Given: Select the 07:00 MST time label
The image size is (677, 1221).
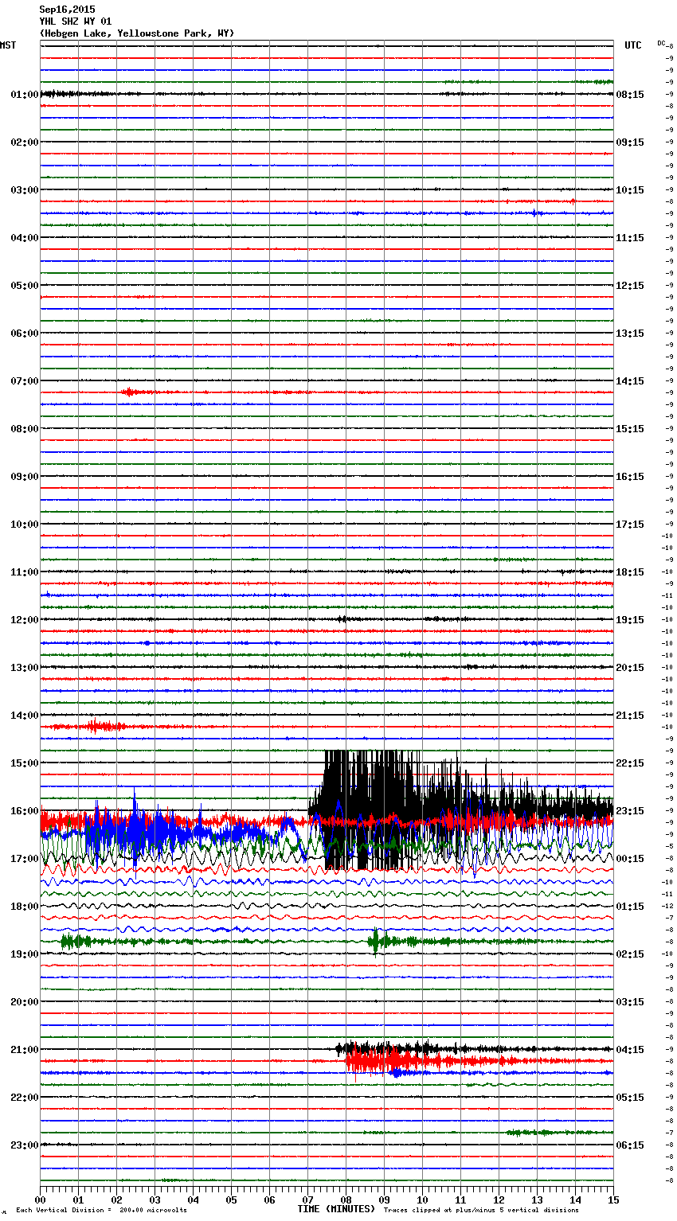Looking at the screenshot, I should pyautogui.click(x=24, y=381).
